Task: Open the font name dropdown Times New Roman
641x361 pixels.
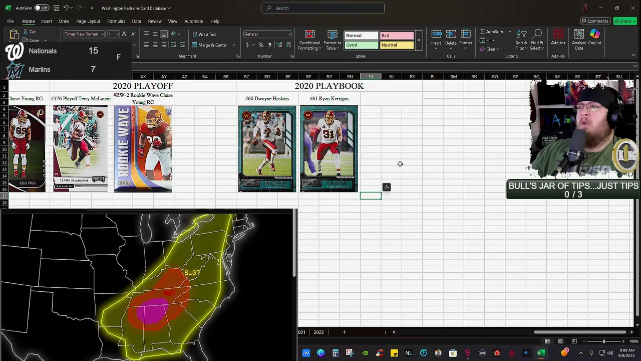Action: click(x=102, y=34)
